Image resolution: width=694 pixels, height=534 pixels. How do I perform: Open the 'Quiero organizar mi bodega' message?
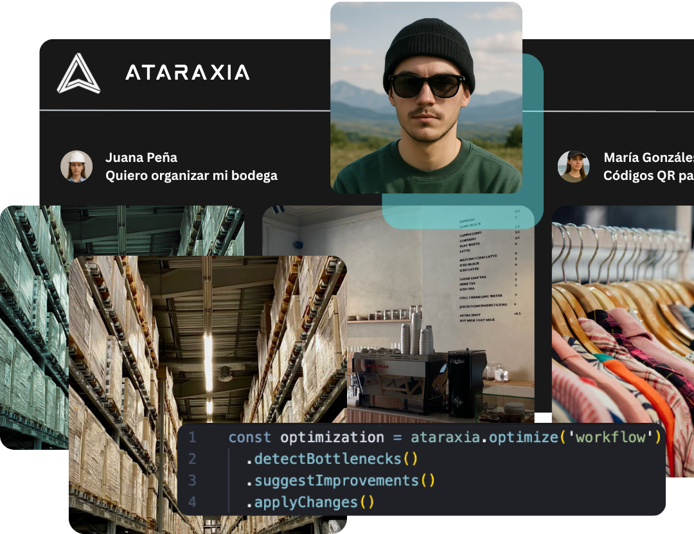191,175
